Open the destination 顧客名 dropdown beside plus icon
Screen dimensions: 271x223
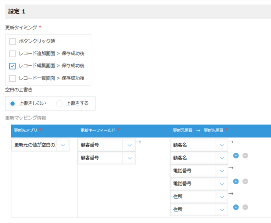point(199,158)
